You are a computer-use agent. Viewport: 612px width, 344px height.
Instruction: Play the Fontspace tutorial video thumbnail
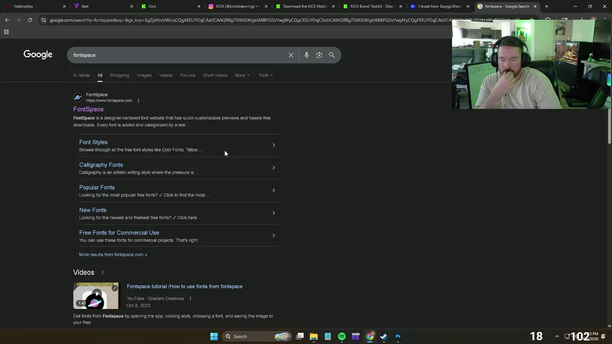pyautogui.click(x=96, y=296)
